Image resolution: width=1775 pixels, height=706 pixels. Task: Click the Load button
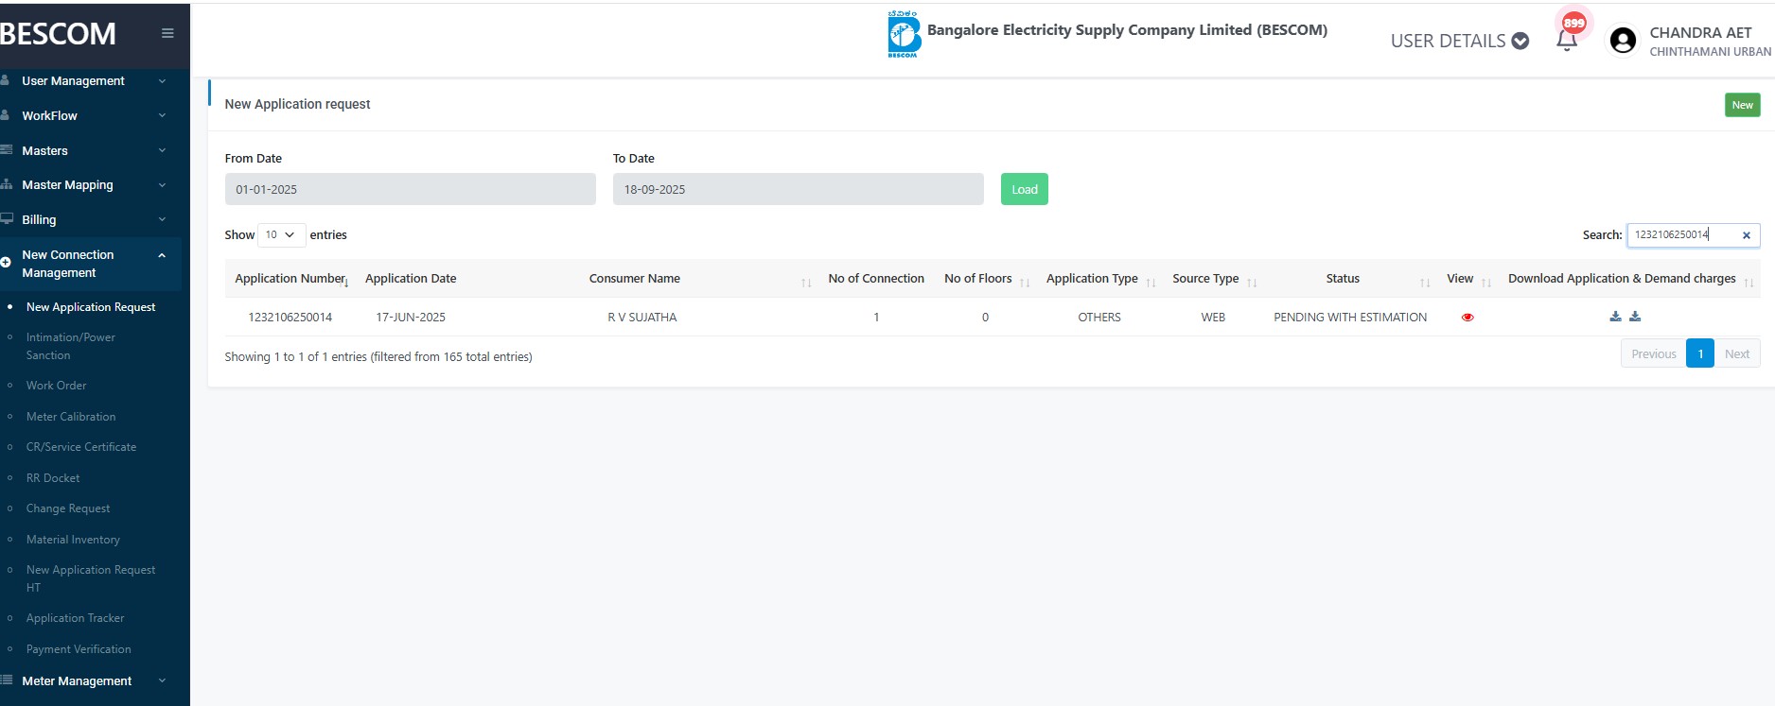point(1025,189)
